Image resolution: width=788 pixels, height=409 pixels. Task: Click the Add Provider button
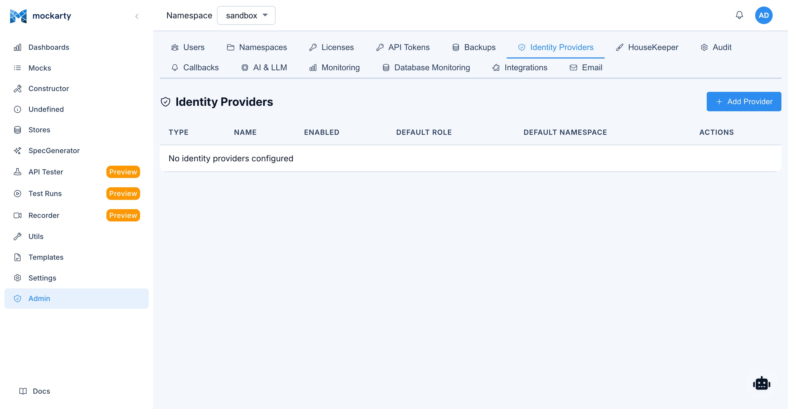click(x=744, y=101)
